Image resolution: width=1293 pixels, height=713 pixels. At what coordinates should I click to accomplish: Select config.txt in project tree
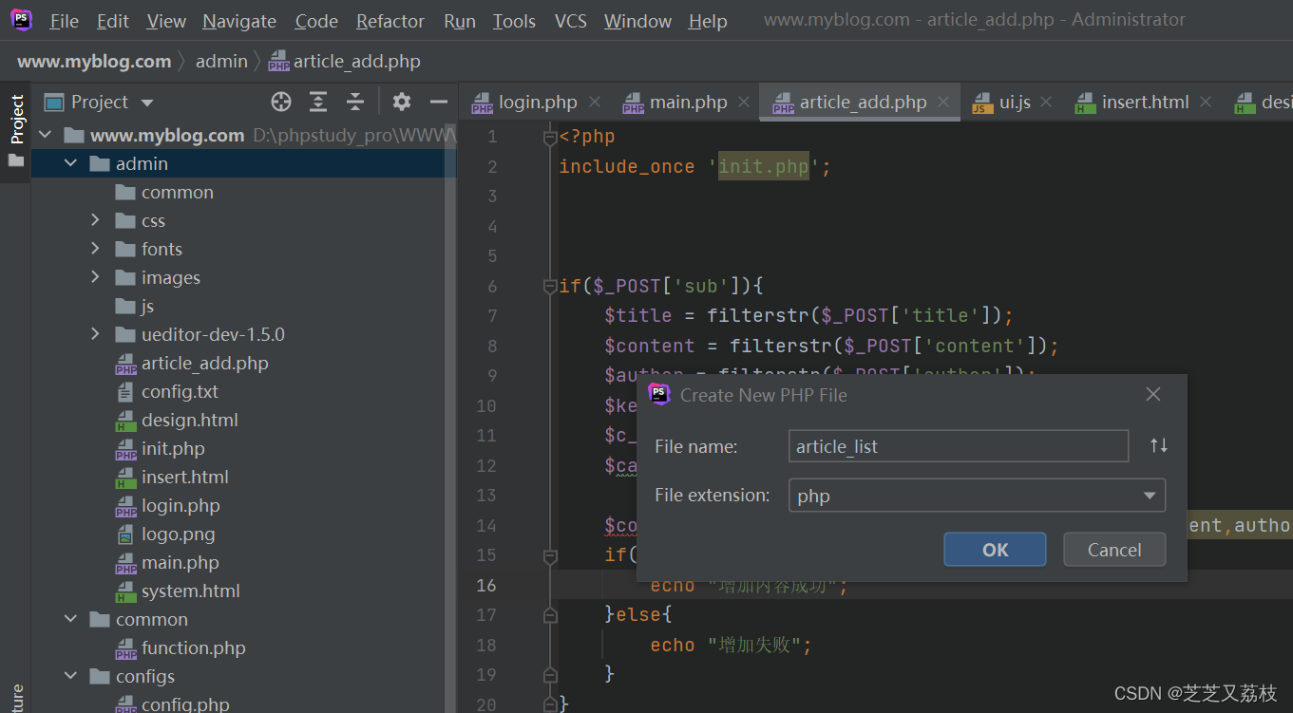pyautogui.click(x=180, y=391)
